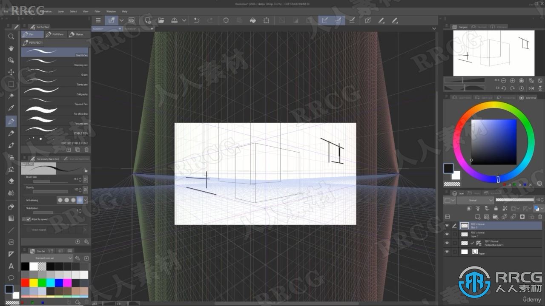
Task: Select the Text tool
Action: point(11,266)
